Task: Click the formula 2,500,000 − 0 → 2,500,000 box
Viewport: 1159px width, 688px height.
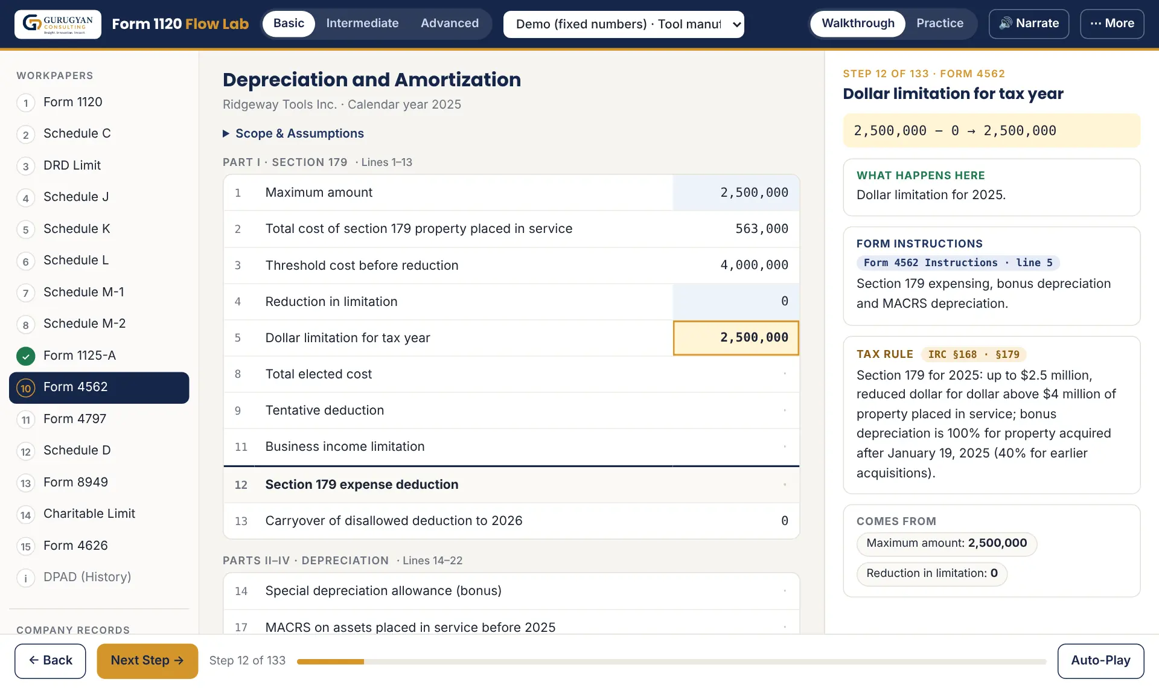Action: click(x=991, y=131)
